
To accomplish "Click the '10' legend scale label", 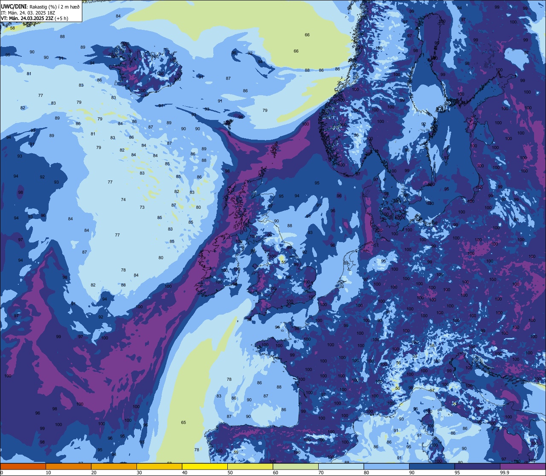I will tap(48, 473).
